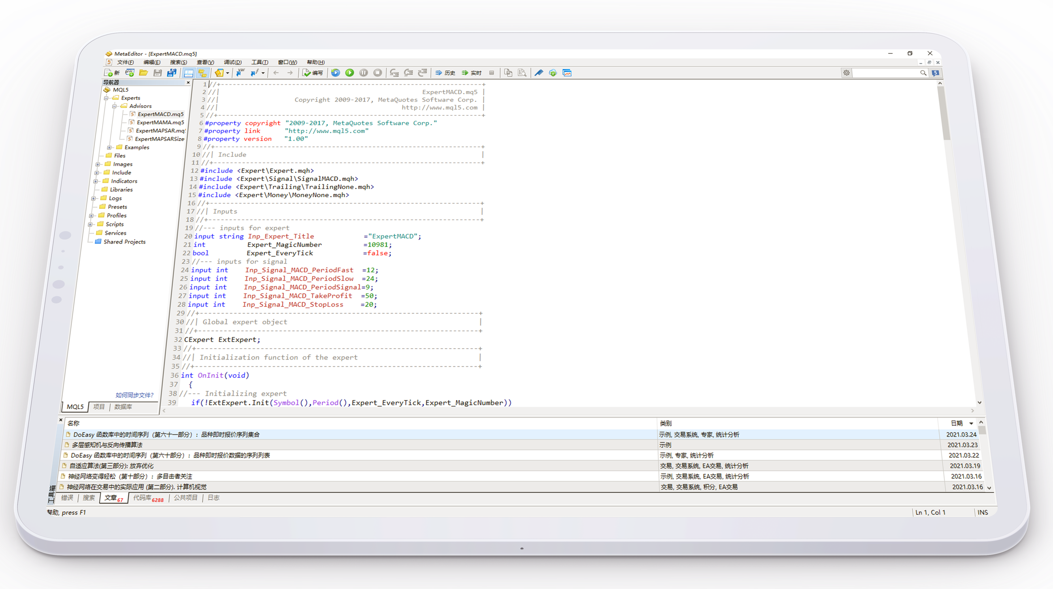Click the New file toolbar button
Viewport: 1053px width, 589px height.
tap(112, 73)
